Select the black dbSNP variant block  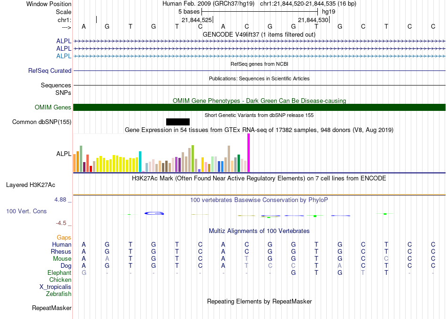click(178, 122)
